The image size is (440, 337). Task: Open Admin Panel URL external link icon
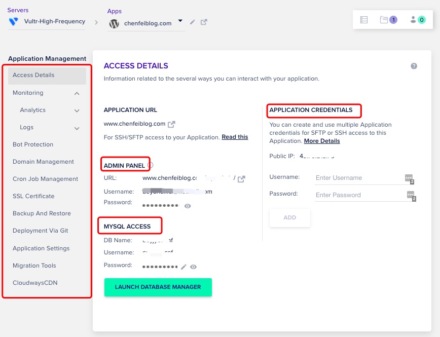(241, 179)
